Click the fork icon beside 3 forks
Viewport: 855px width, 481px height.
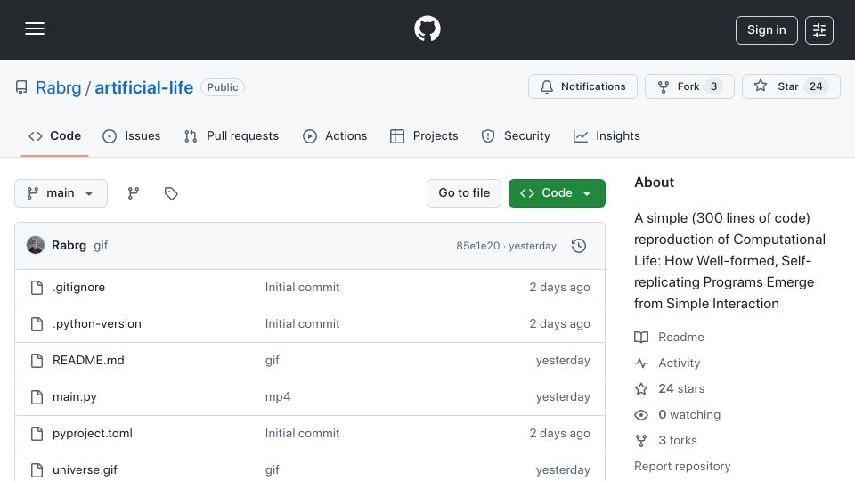pos(641,441)
